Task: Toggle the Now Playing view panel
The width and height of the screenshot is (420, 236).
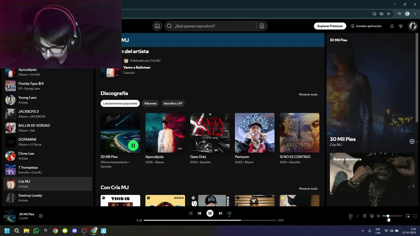Action: pos(350,216)
